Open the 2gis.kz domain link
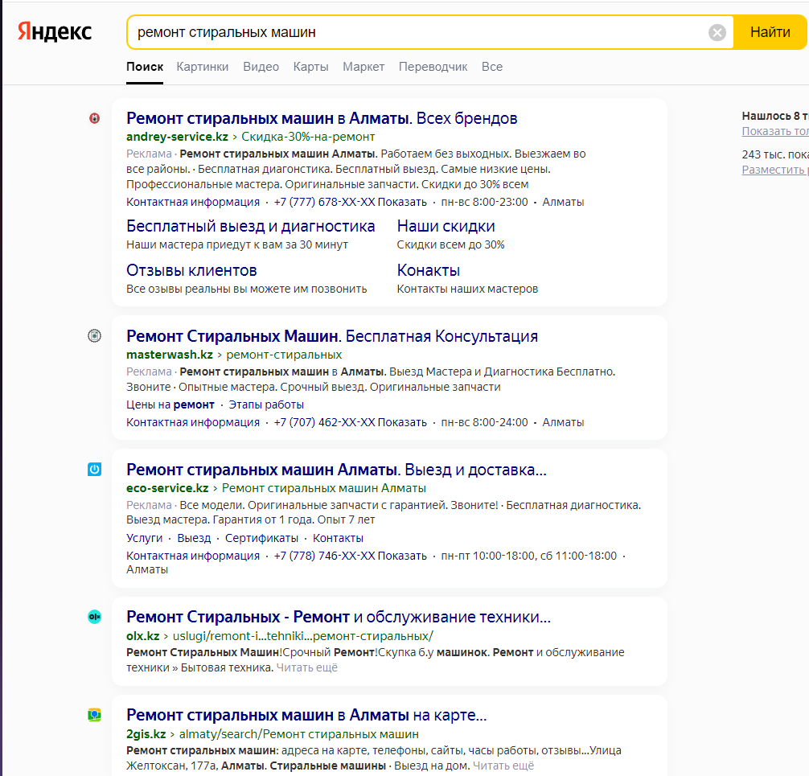This screenshot has width=809, height=776. pos(146,734)
